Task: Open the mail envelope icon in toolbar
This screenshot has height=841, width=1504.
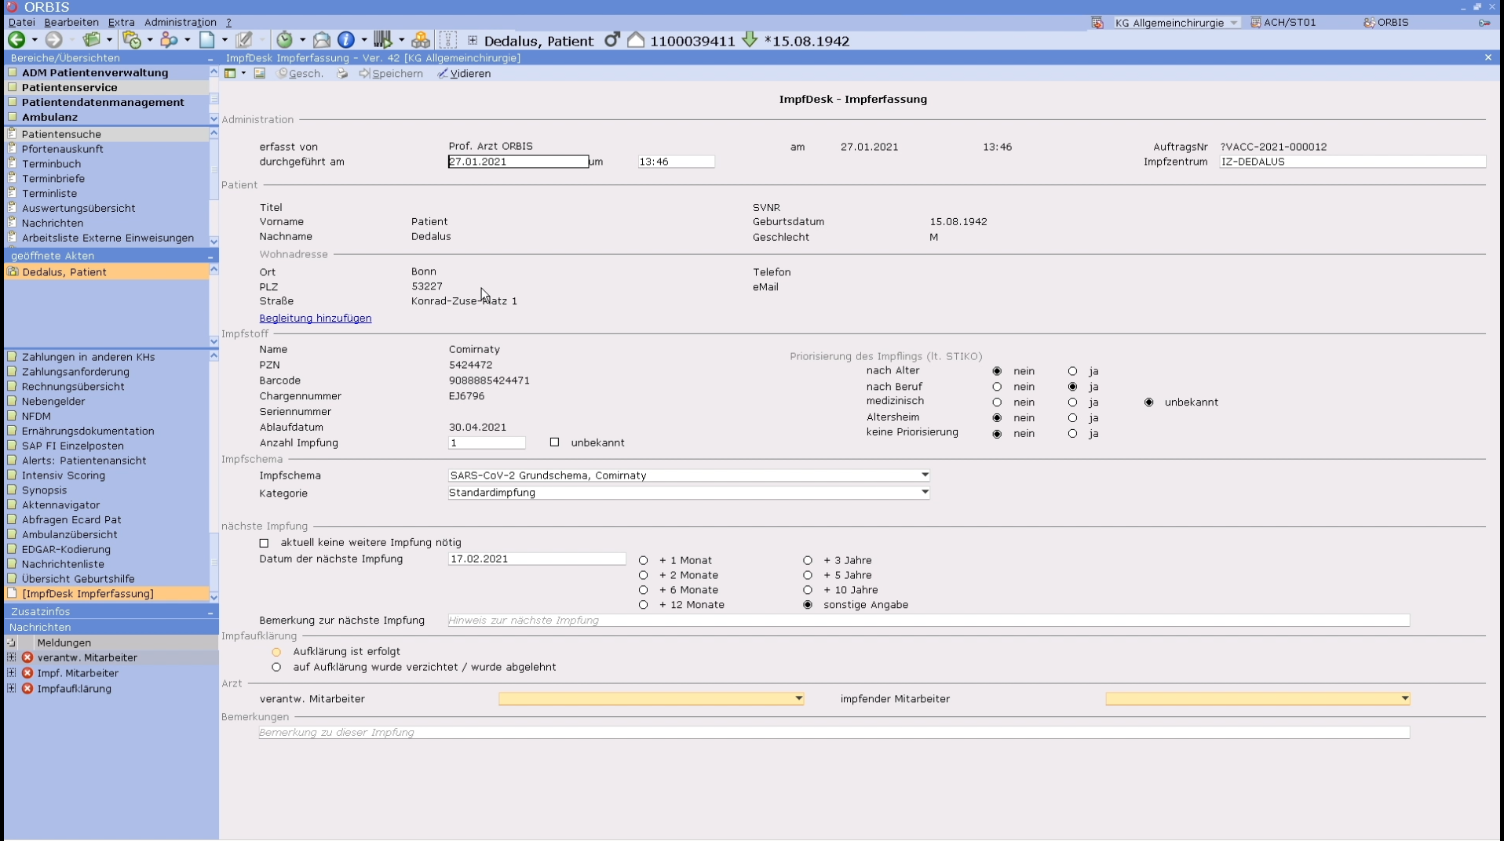Action: point(322,40)
